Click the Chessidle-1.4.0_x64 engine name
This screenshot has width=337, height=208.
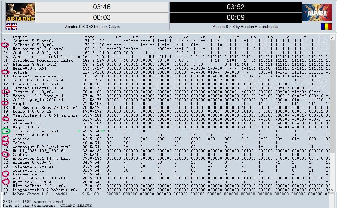36,131
